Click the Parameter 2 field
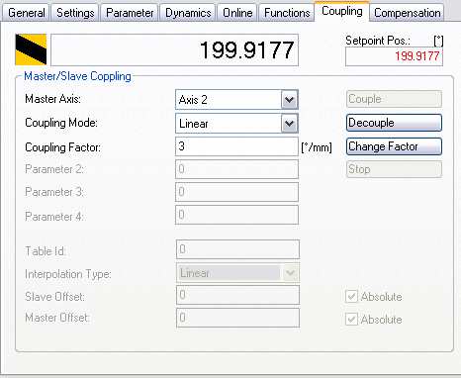This screenshot has height=378, width=461. (236, 169)
